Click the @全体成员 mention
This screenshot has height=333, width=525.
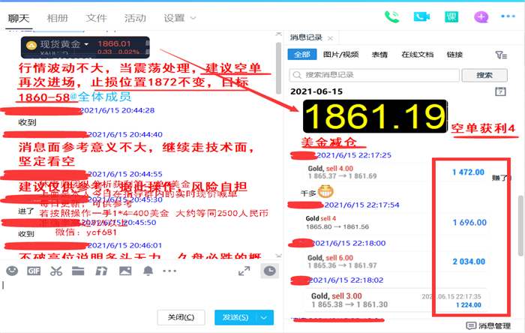click(x=100, y=97)
